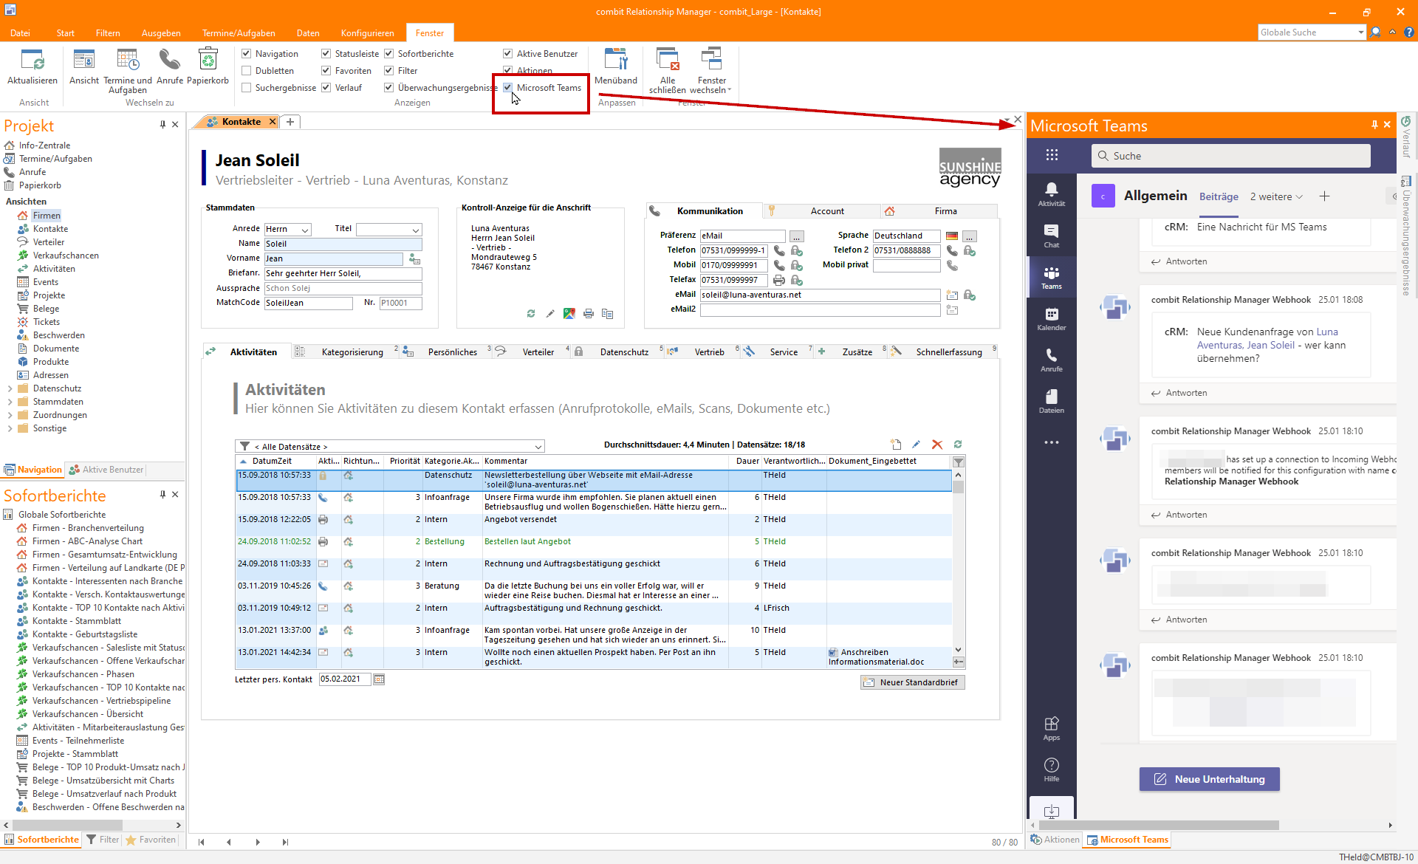Click the Neuer Standardbrief button
1418x864 pixels.
pos(912,682)
